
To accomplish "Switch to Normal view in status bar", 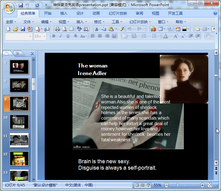I will pos(137,185).
